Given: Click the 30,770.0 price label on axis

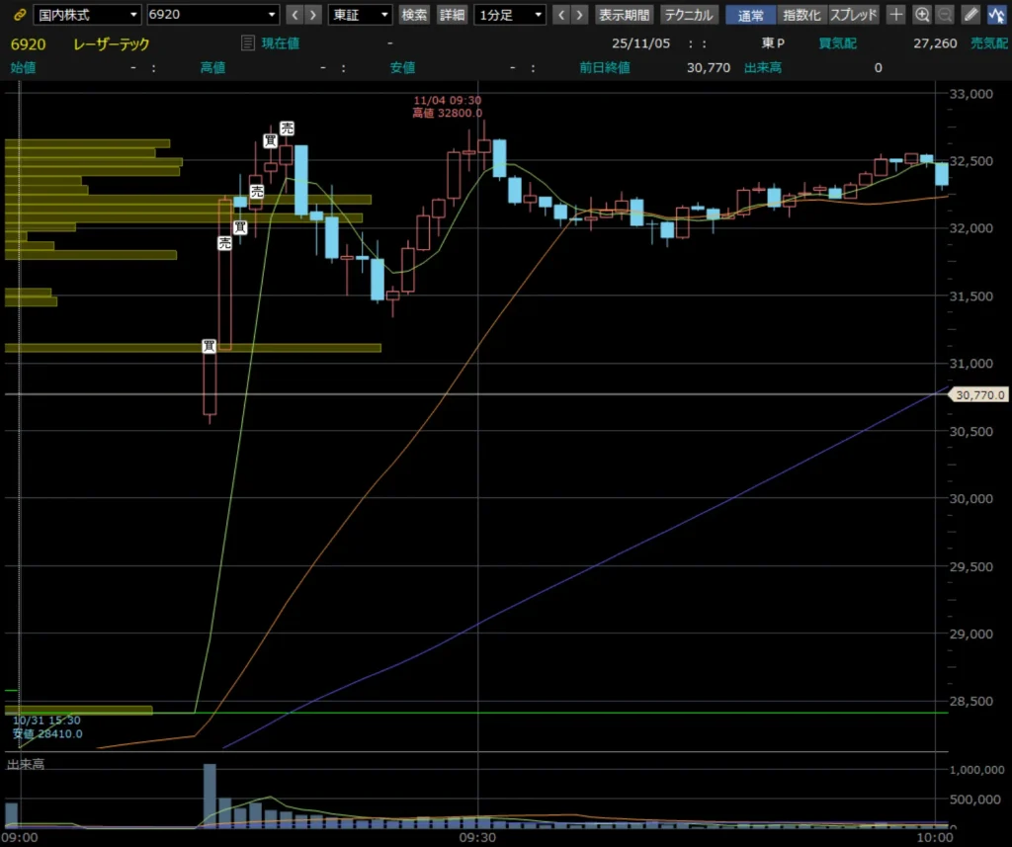Looking at the screenshot, I should pyautogui.click(x=980, y=395).
